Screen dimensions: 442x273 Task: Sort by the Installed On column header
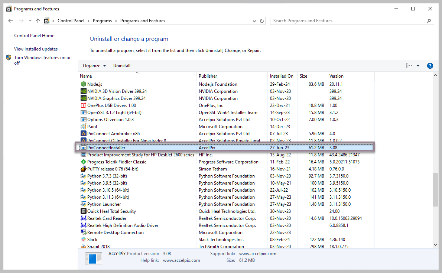282,76
